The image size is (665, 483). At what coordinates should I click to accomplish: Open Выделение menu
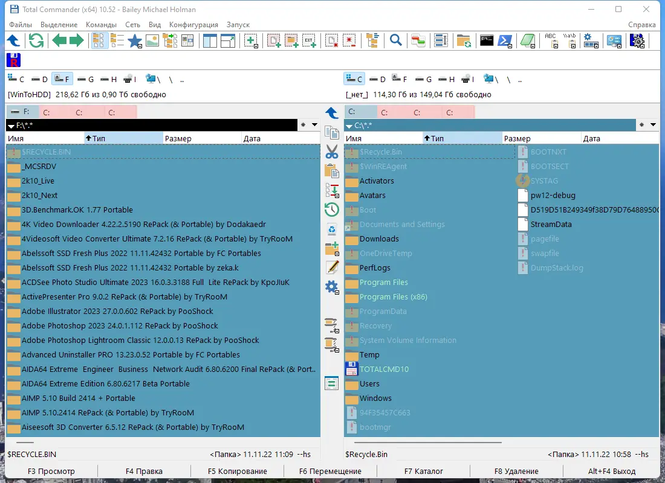[59, 25]
